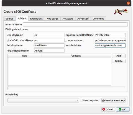Click the green checkmark icon on OK
This screenshot has height=115, width=133.
point(120,109)
